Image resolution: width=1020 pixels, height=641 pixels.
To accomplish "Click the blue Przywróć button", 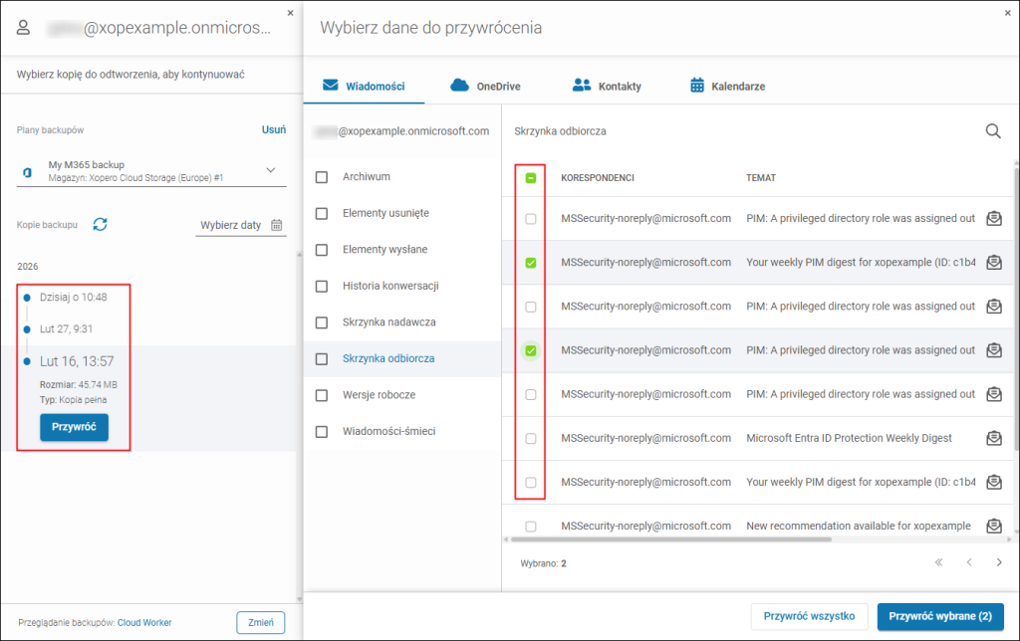I will [74, 427].
